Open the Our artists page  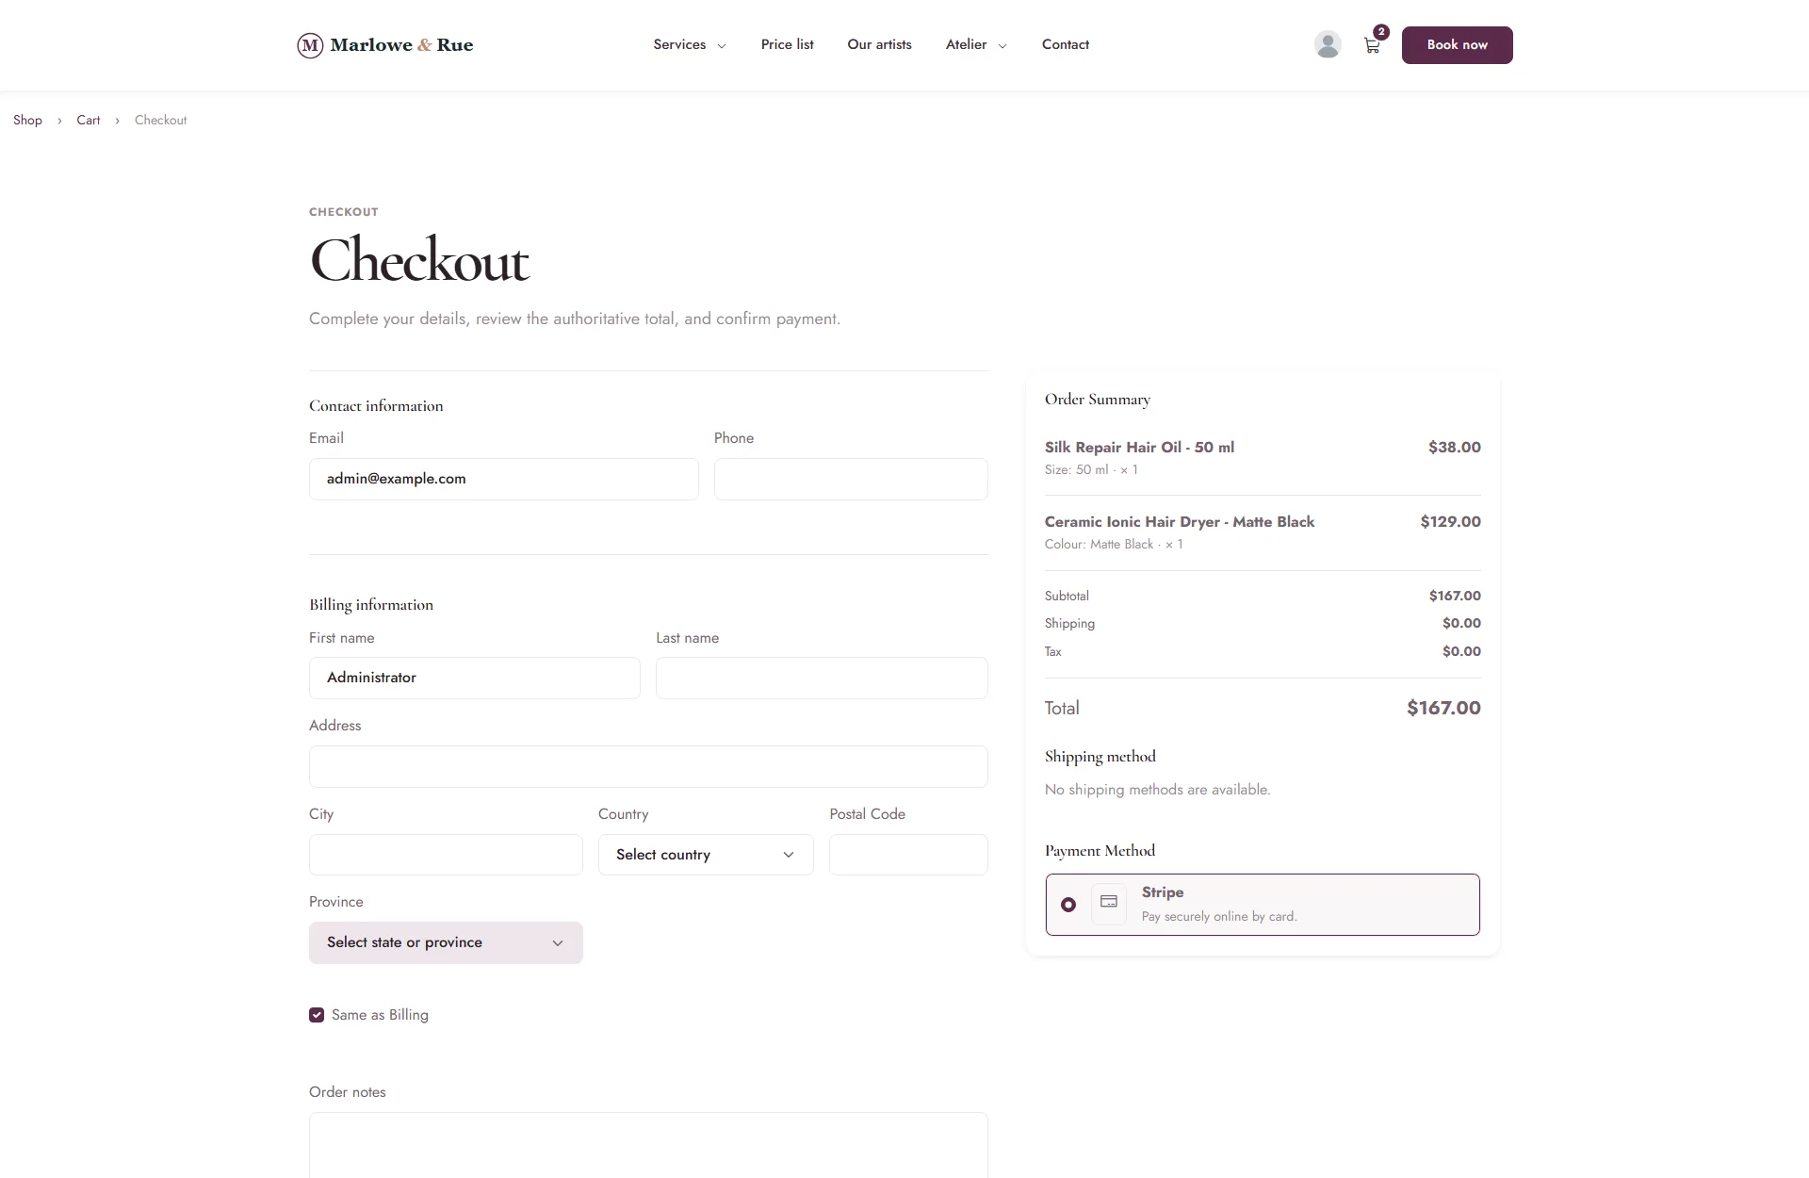(x=879, y=44)
